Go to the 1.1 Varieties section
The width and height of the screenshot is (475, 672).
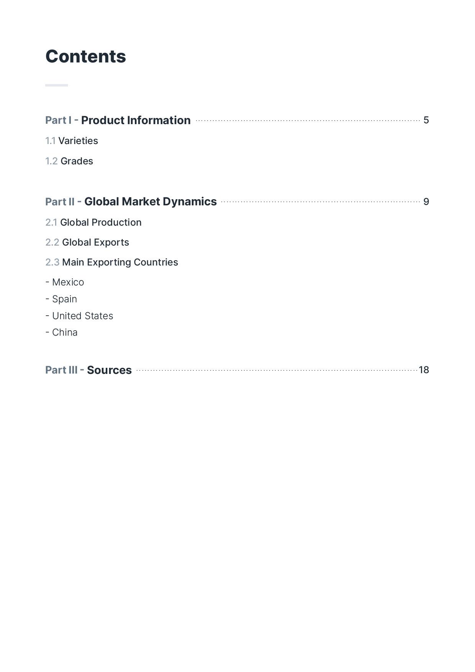tap(72, 141)
